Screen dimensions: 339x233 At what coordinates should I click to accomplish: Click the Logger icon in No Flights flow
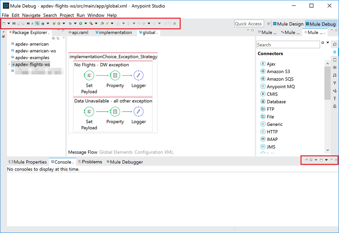[x=138, y=75]
